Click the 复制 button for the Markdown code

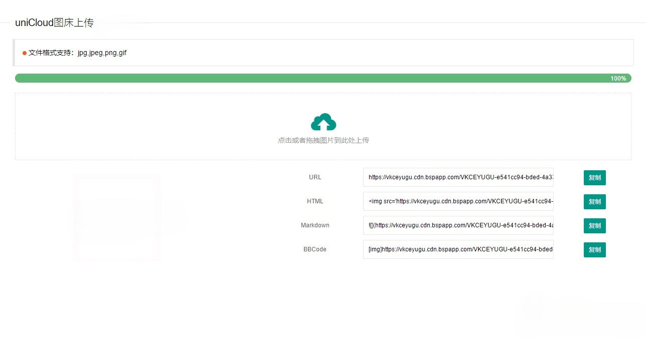click(594, 225)
